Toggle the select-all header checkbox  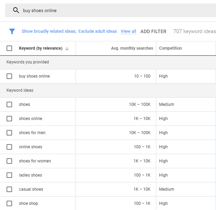point(9,48)
